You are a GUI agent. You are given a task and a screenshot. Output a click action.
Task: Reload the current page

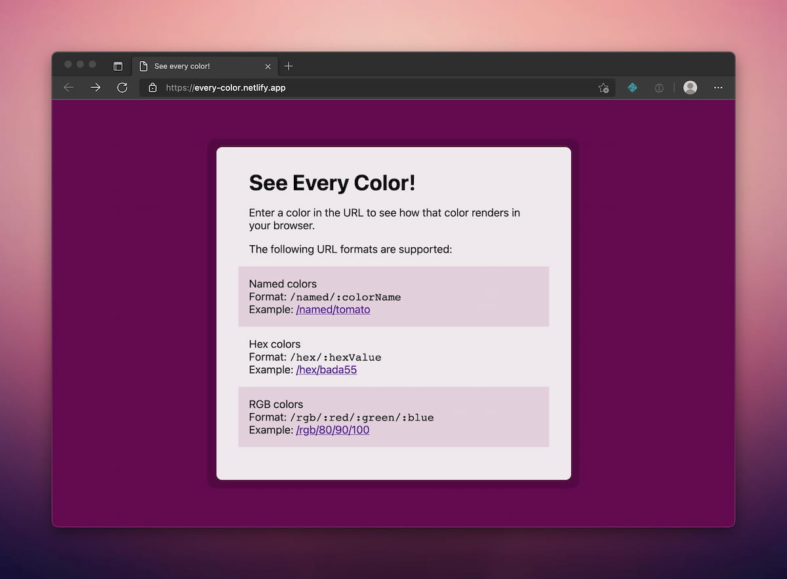pyautogui.click(x=122, y=87)
